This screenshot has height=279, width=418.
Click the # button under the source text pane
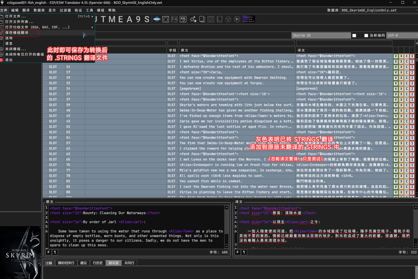tap(49, 252)
